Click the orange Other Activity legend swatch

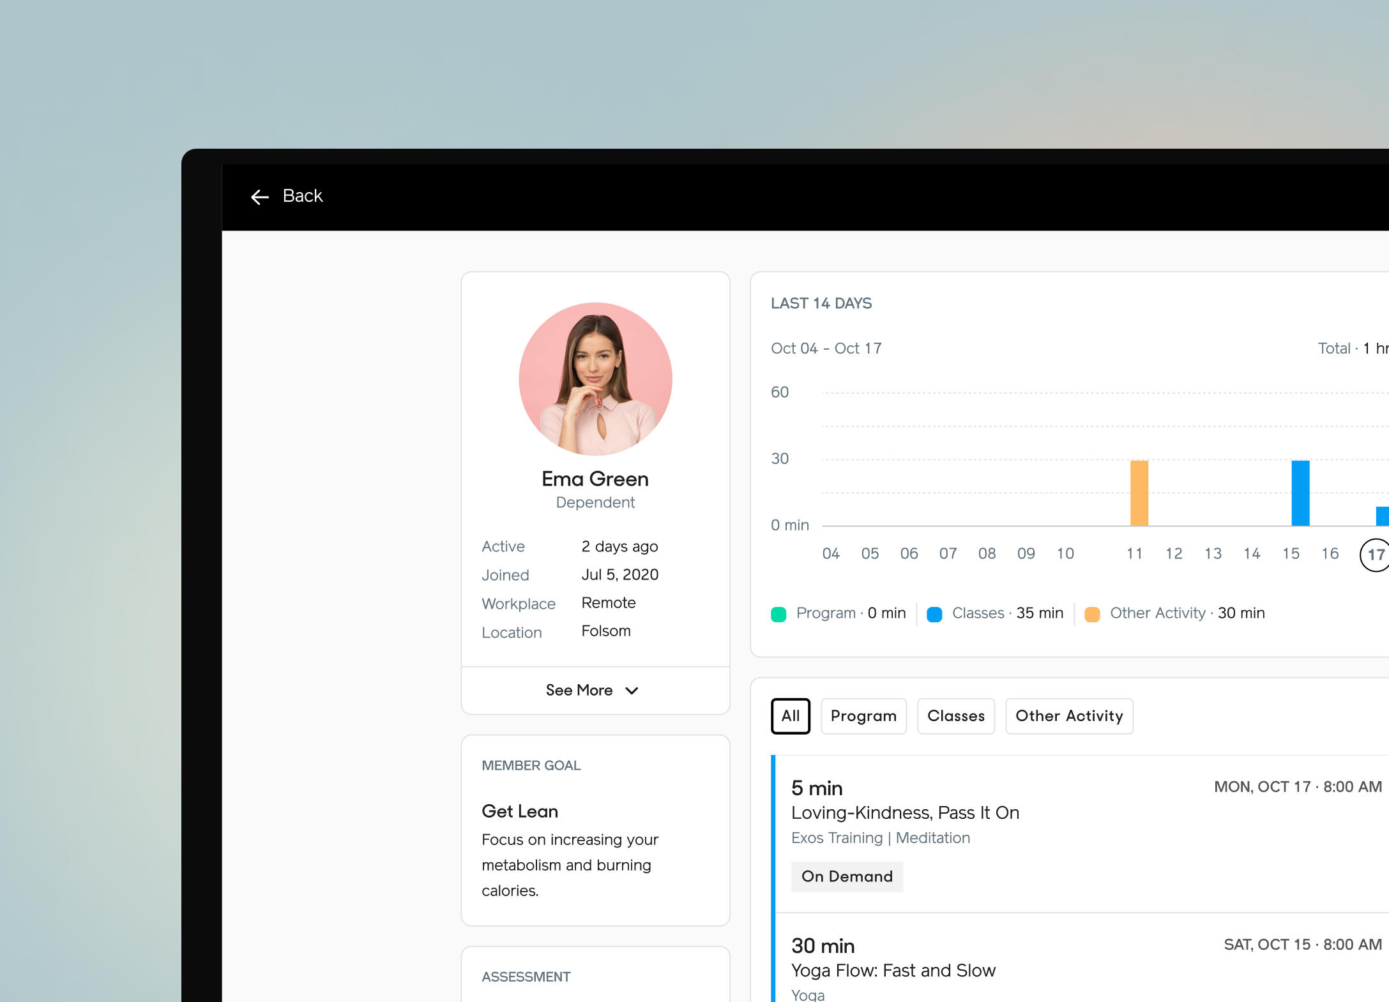tap(1092, 614)
